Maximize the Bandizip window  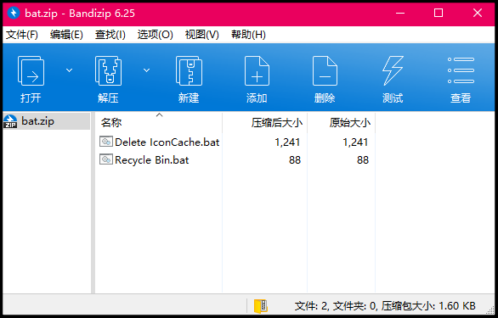(439, 13)
